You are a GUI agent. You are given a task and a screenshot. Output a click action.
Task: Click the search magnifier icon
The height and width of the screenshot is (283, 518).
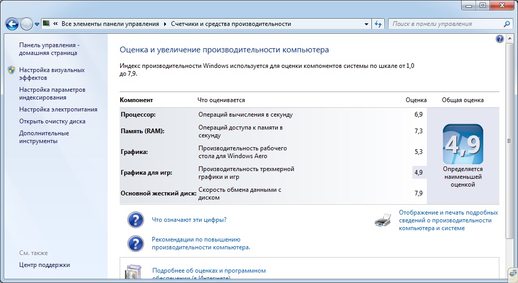(x=507, y=24)
